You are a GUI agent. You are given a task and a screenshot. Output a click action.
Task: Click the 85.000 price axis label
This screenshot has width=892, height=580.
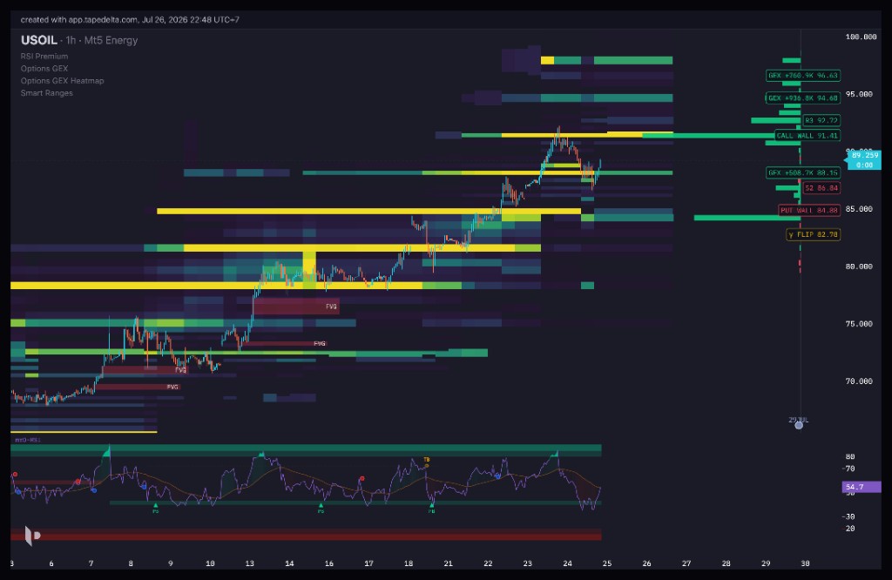point(858,209)
